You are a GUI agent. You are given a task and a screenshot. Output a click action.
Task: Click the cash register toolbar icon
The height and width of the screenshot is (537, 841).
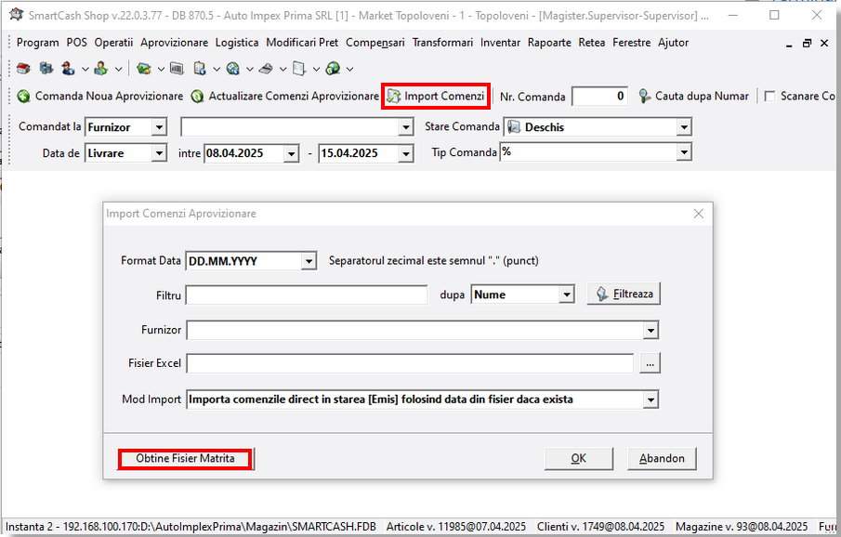[266, 69]
